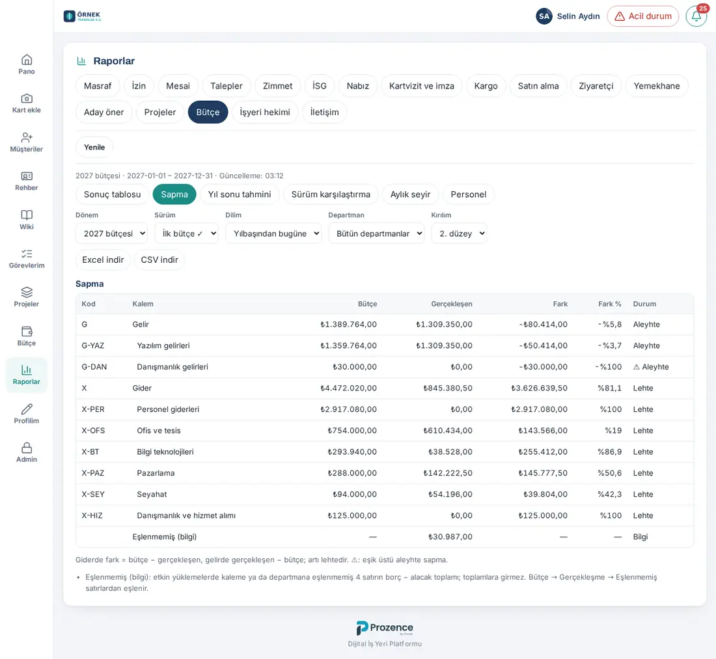Viewport: 716px width, 659px height.
Task: Click the Prozence footer logo
Action: 385,628
